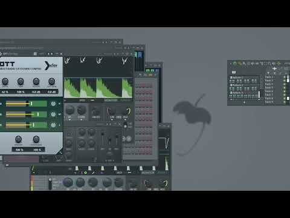290x218 pixels.
Task: Click the previous preset arrow in OTT title bar
Action: point(48,54)
